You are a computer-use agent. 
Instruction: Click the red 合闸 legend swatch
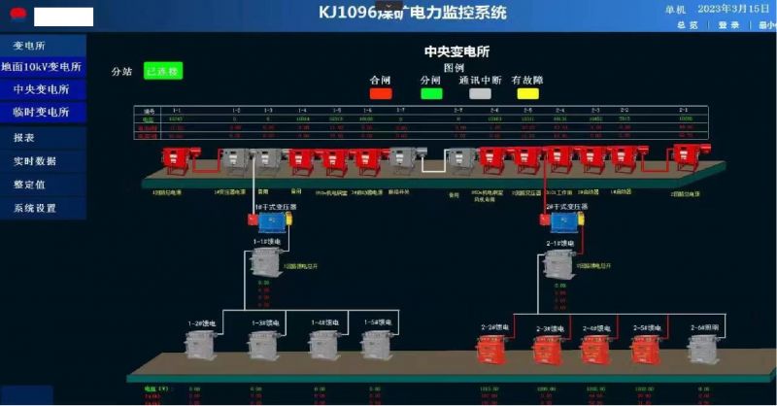[381, 93]
